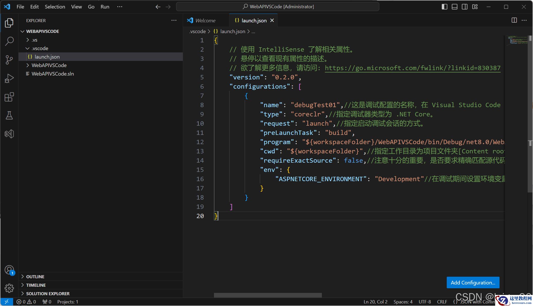
Task: Open the Testing flask view
Action: tap(9, 115)
